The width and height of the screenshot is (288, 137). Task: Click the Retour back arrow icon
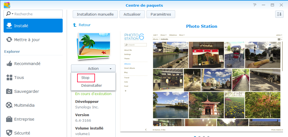[x=75, y=25]
